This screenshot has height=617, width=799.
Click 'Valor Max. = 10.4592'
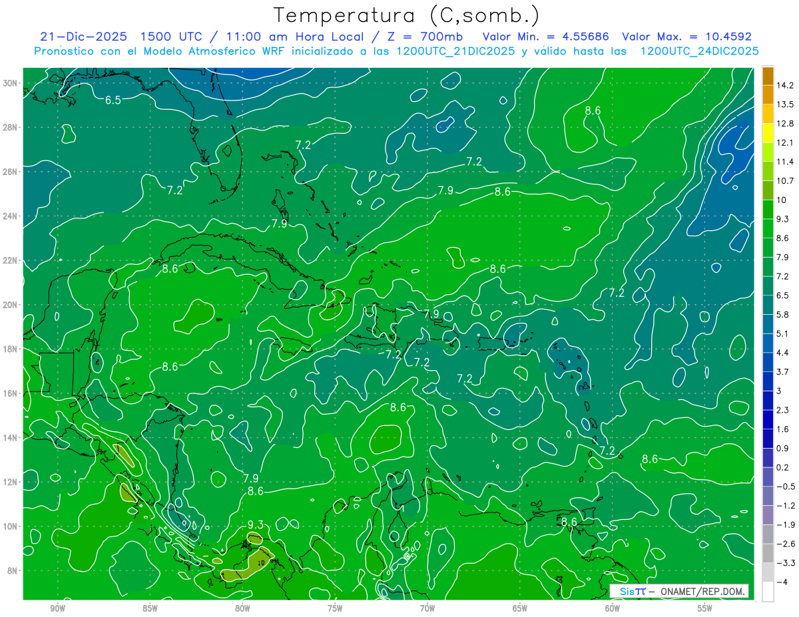coord(687,37)
